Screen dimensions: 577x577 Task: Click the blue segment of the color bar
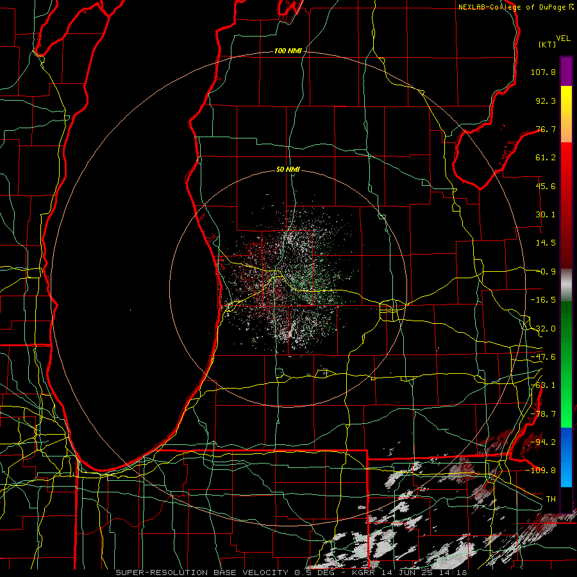pos(566,457)
